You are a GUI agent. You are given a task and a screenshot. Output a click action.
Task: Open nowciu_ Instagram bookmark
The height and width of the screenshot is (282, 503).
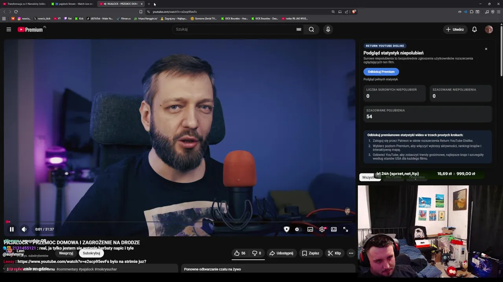pyautogui.click(x=24, y=18)
